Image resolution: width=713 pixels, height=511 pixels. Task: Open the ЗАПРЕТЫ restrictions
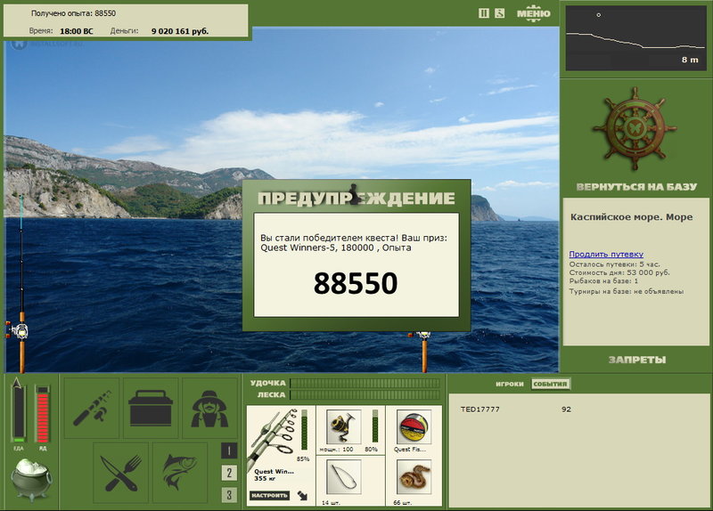pyautogui.click(x=636, y=360)
